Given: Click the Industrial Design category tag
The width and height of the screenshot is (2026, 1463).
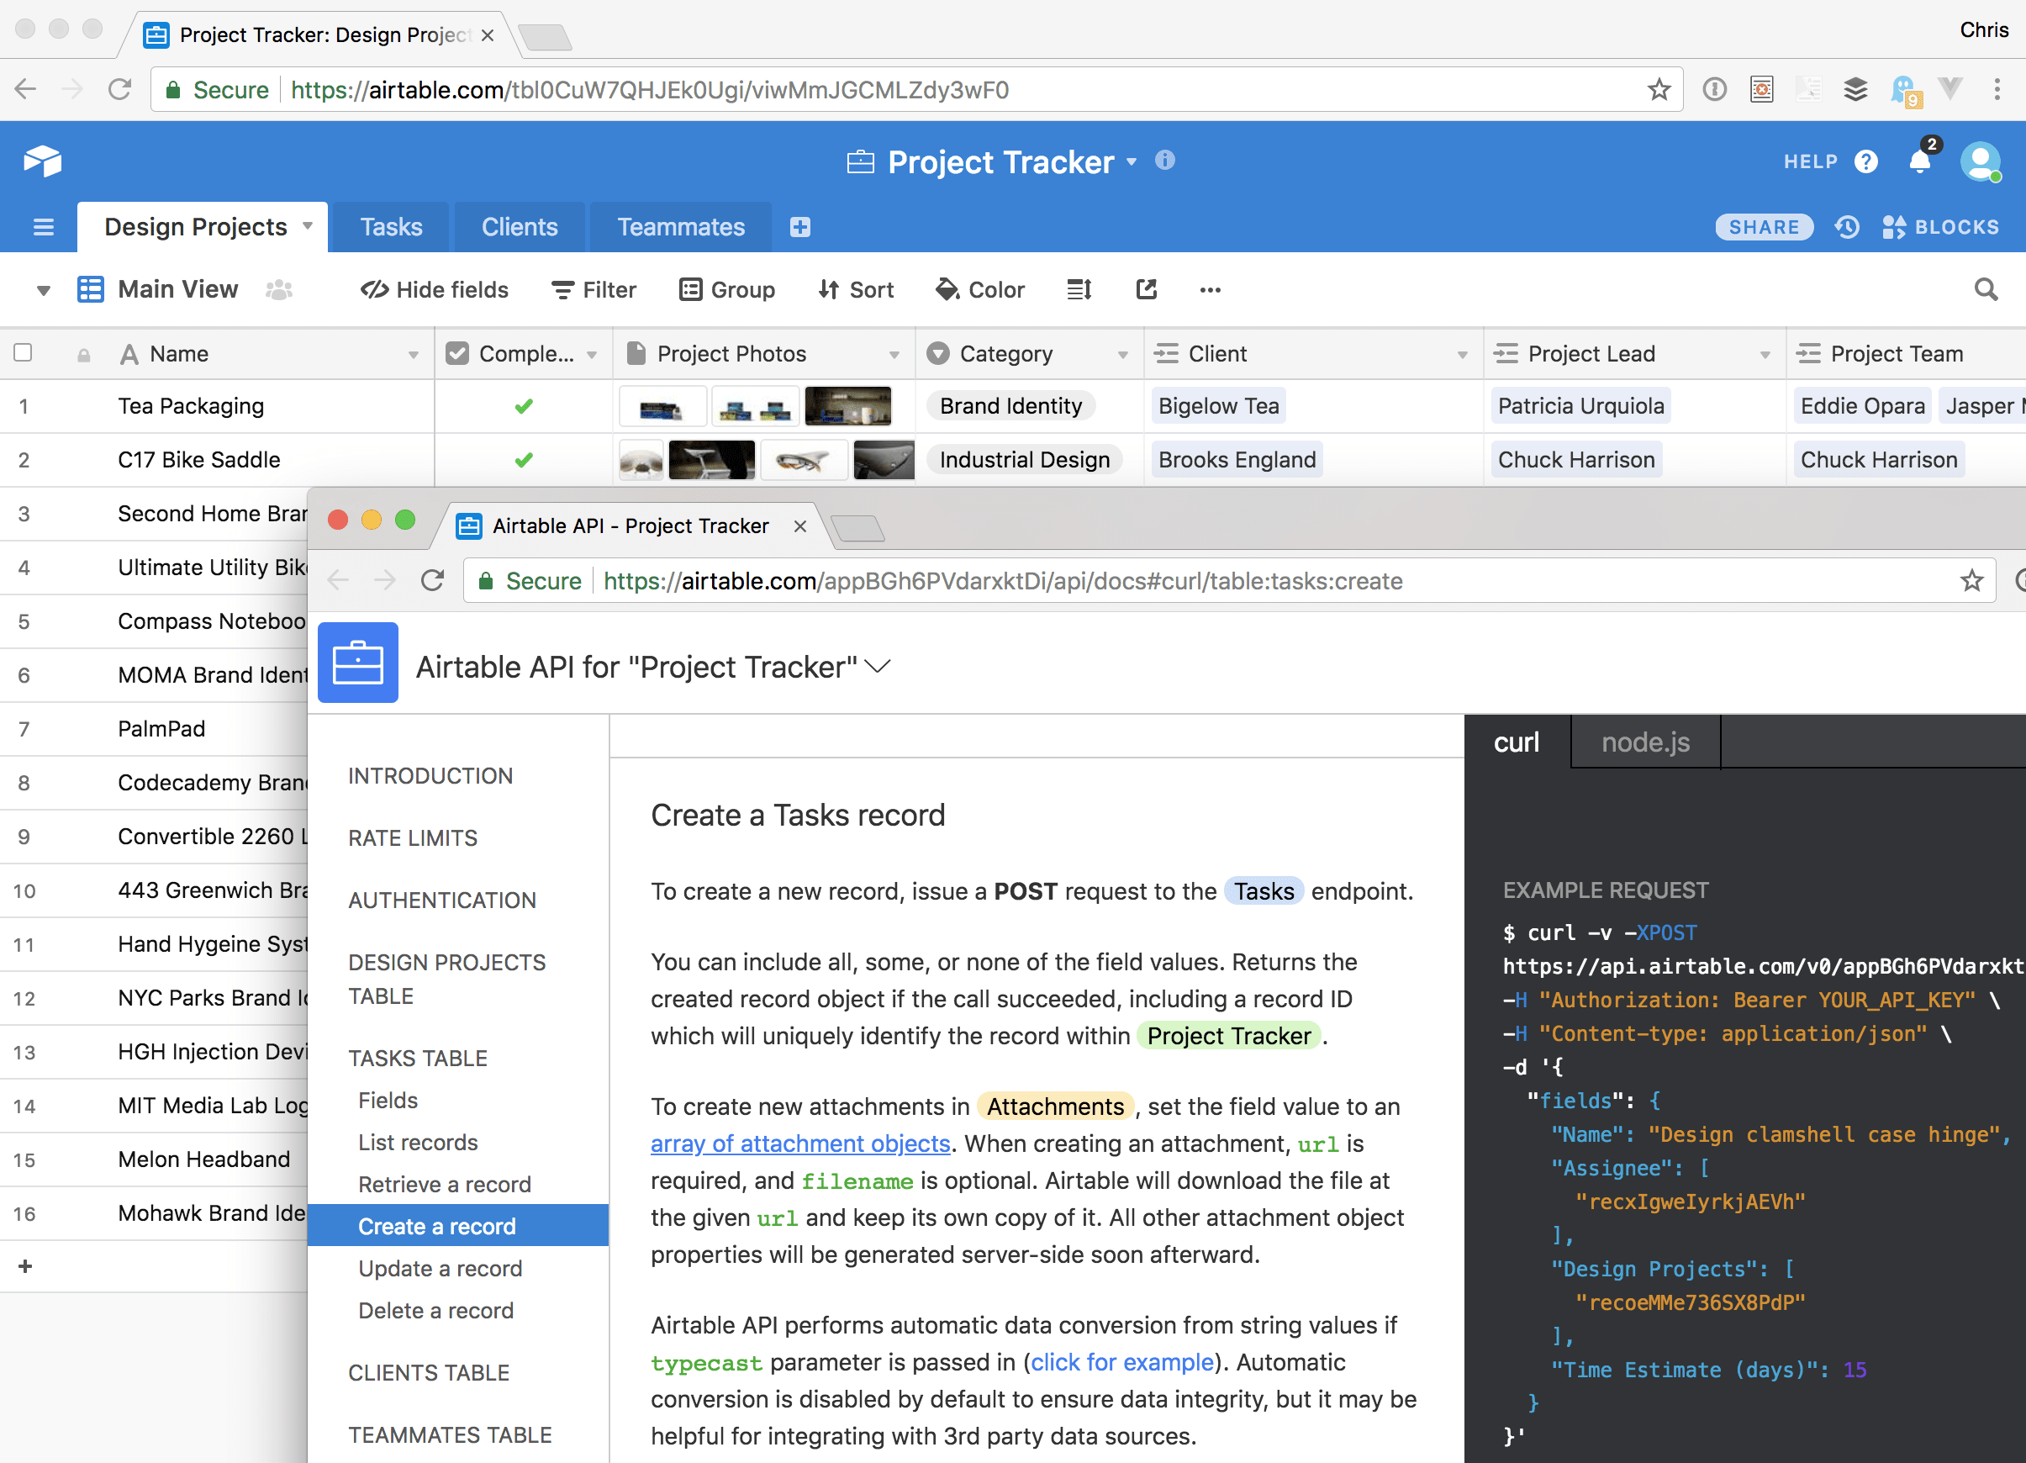Looking at the screenshot, I should pyautogui.click(x=1025, y=459).
